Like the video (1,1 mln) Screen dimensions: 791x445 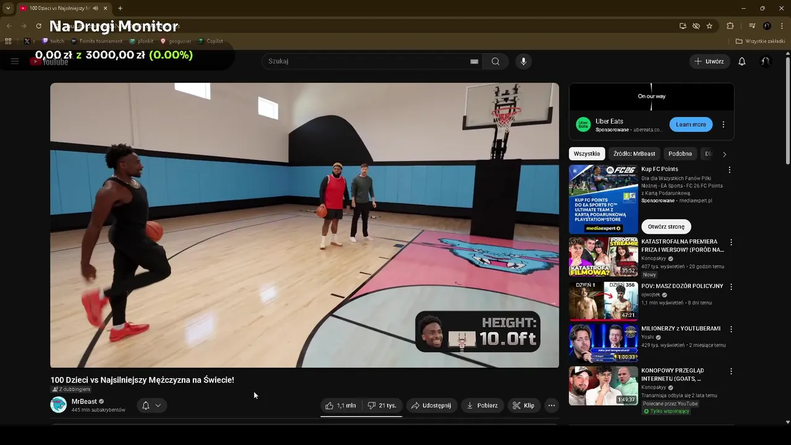point(341,405)
